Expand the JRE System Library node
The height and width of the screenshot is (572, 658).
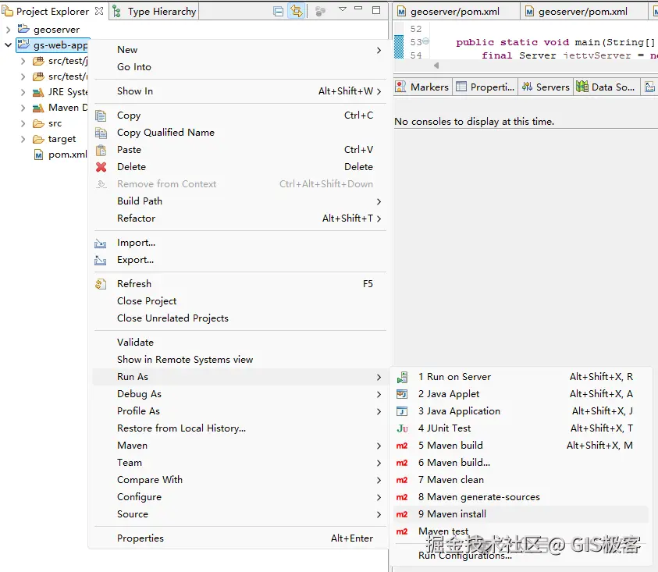click(x=23, y=92)
